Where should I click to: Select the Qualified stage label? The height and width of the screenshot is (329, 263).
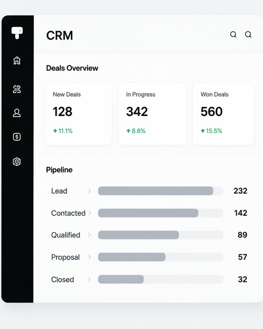pyautogui.click(x=66, y=235)
